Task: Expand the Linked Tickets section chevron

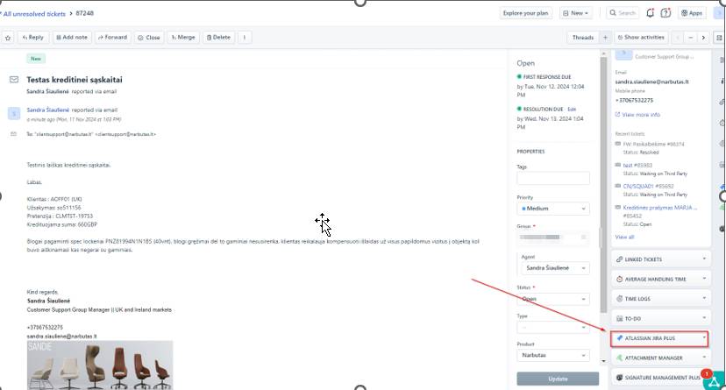Action: [704, 259]
